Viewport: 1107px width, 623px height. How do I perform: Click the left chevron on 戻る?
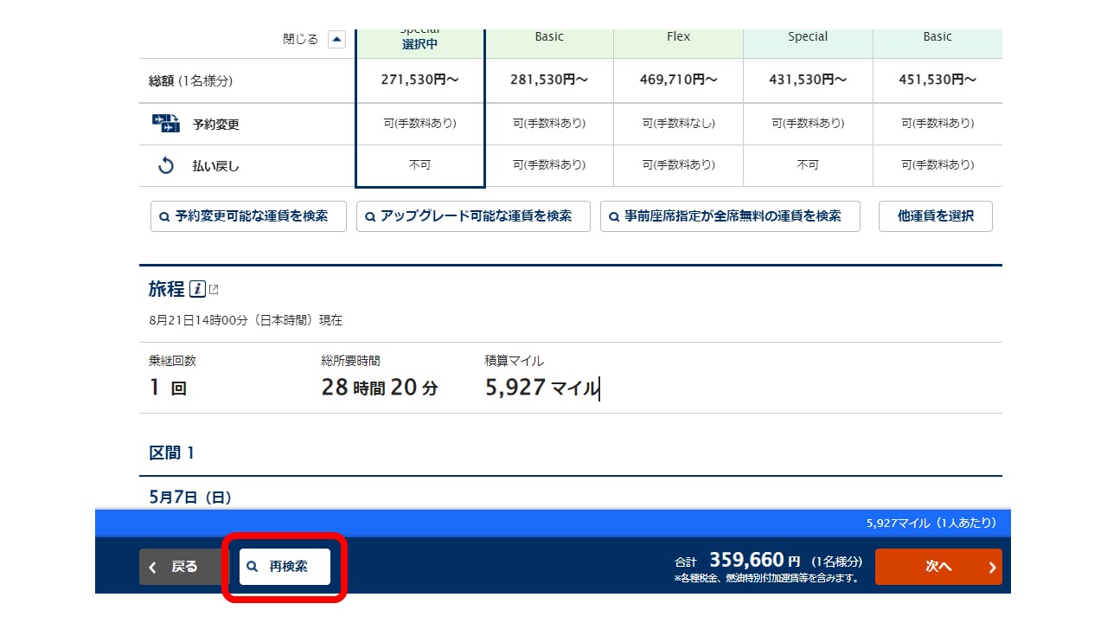(152, 568)
